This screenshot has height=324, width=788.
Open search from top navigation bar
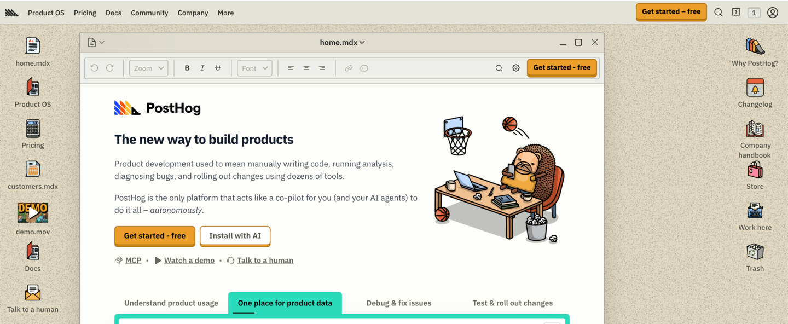pos(719,12)
